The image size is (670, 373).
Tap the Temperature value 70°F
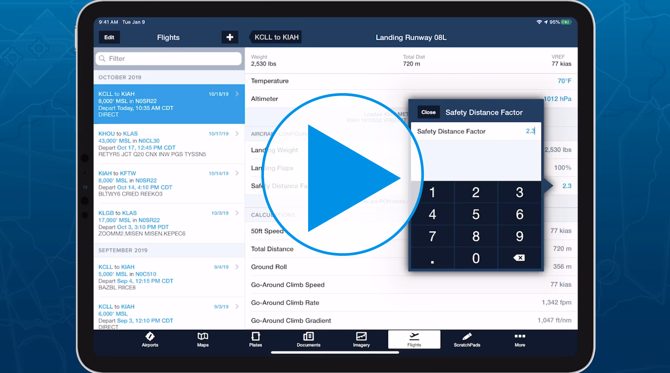pyautogui.click(x=564, y=81)
